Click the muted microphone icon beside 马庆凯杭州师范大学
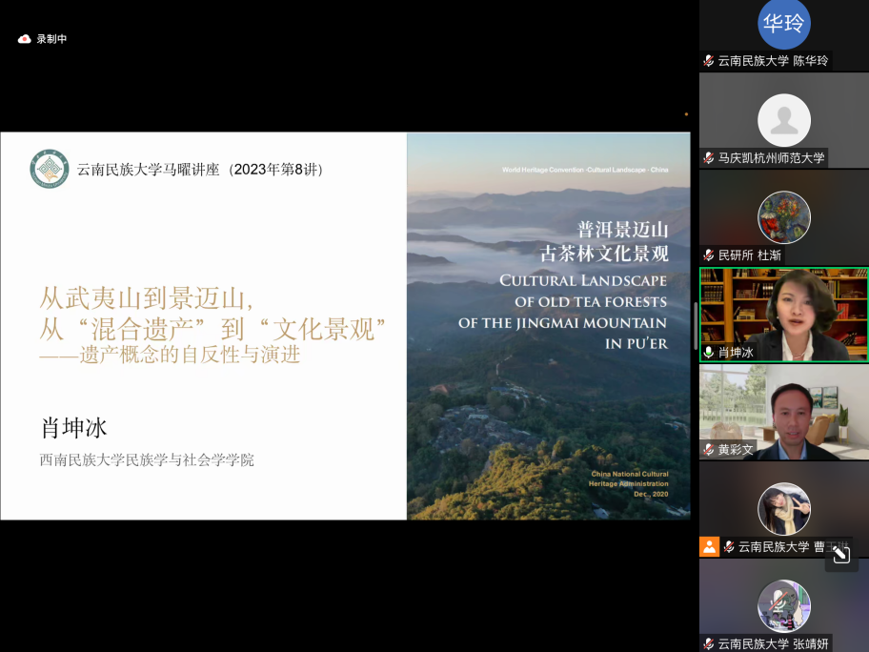This screenshot has width=869, height=652. pyautogui.click(x=708, y=158)
